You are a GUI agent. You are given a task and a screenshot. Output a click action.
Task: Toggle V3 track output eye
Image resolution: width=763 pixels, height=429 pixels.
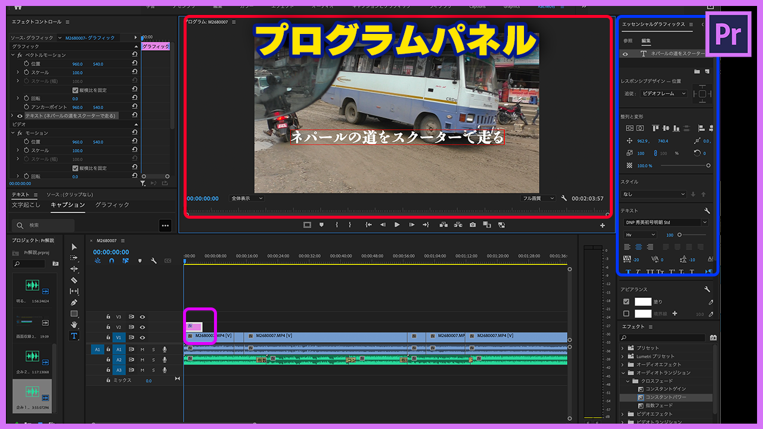142,317
